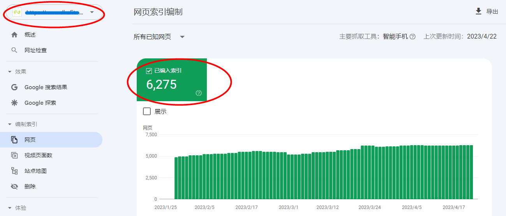Collapse the 编制索引 sidebar section
Viewport: 506px width, 216px height.
point(10,124)
